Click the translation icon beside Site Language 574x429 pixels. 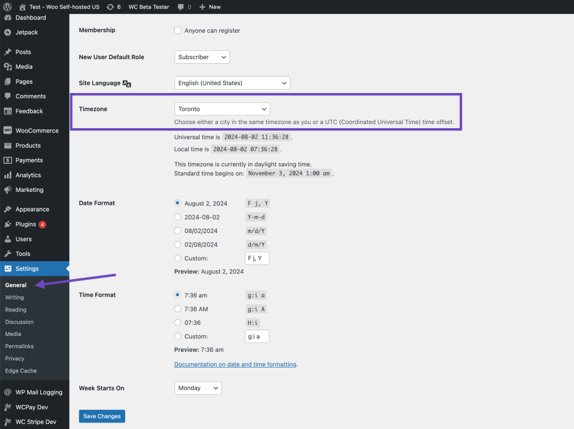127,83
